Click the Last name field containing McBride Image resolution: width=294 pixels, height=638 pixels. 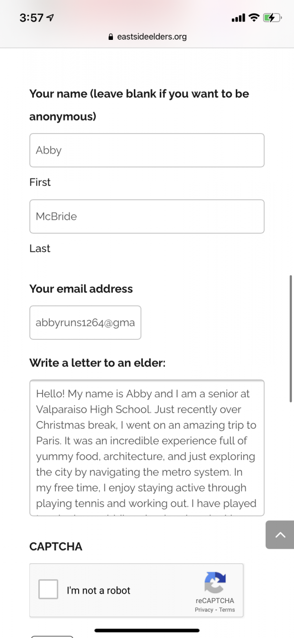147,216
